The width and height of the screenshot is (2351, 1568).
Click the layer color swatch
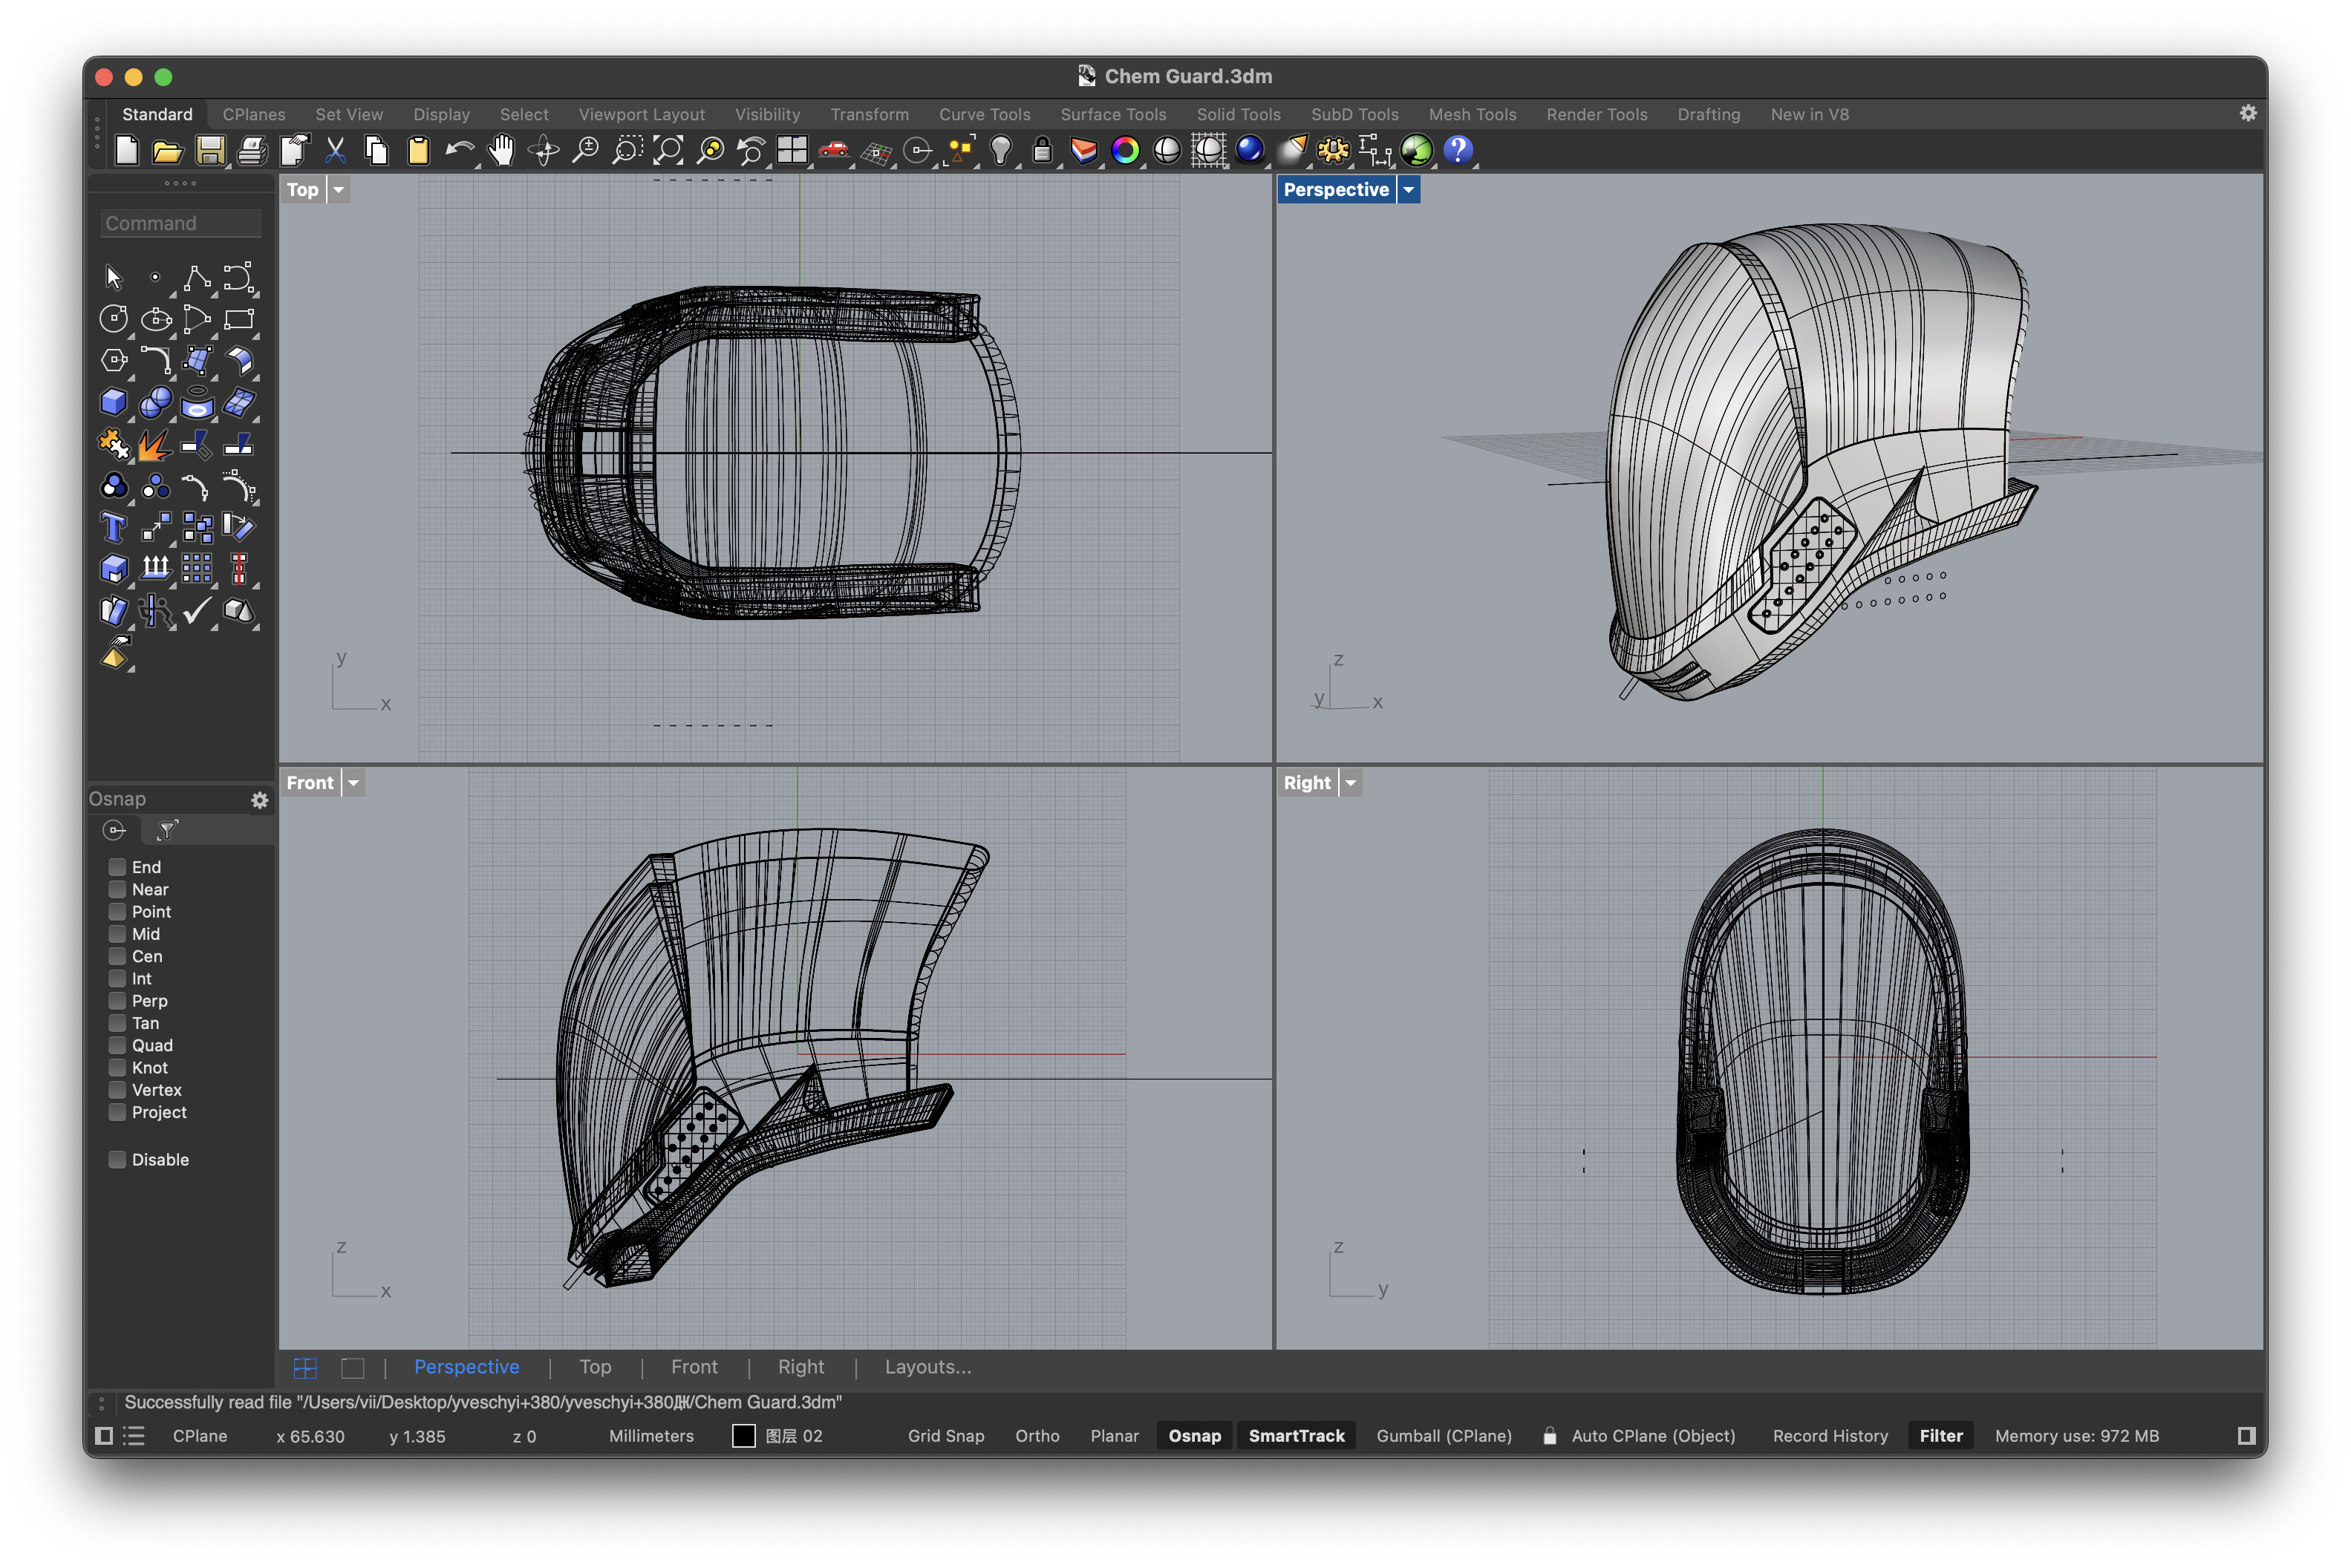click(744, 1436)
